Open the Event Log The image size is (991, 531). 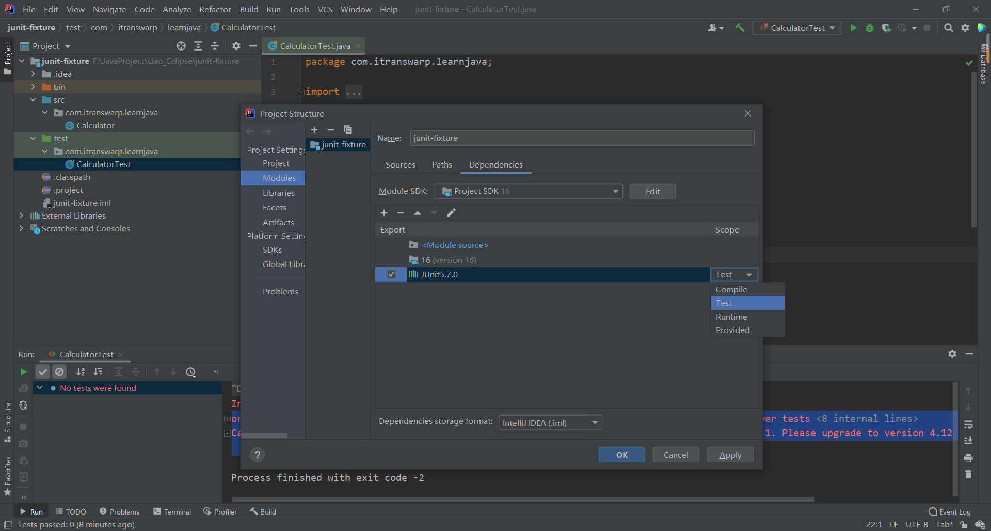tap(950, 511)
